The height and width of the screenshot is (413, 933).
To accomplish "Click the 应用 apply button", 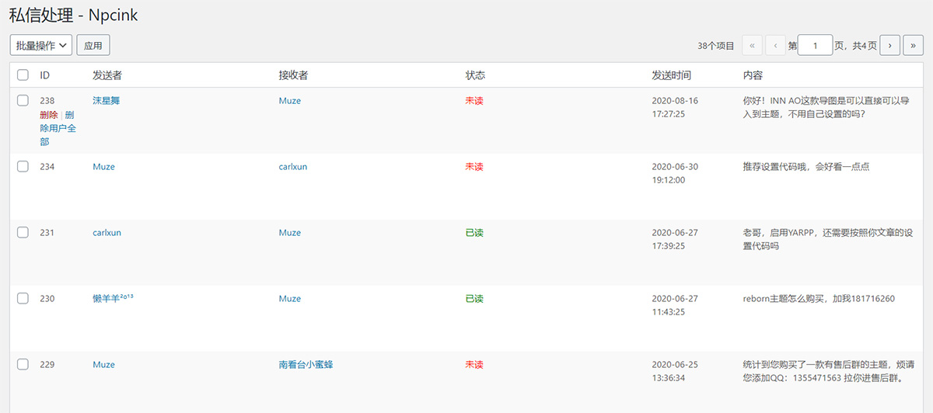I will coord(93,46).
